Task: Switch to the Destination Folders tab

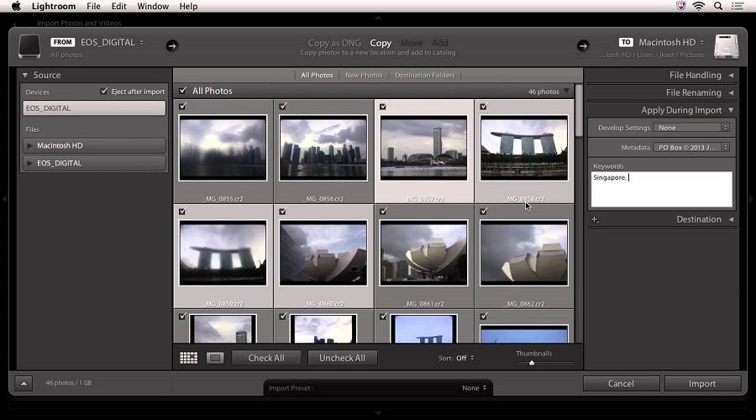Action: [x=425, y=76]
